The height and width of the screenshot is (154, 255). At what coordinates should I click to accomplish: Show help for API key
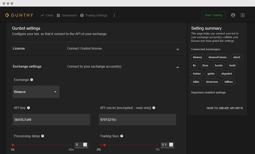click(x=29, y=108)
